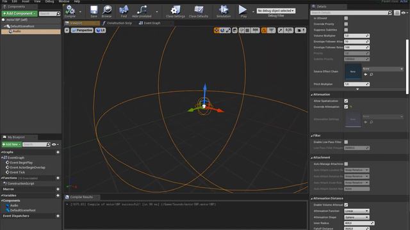The width and height of the screenshot is (410, 230).
Task: Open the Debug menu
Action: [49, 1]
